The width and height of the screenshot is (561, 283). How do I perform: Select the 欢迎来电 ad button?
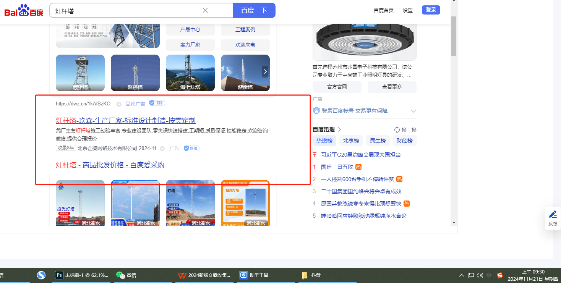pyautogui.click(x=245, y=45)
